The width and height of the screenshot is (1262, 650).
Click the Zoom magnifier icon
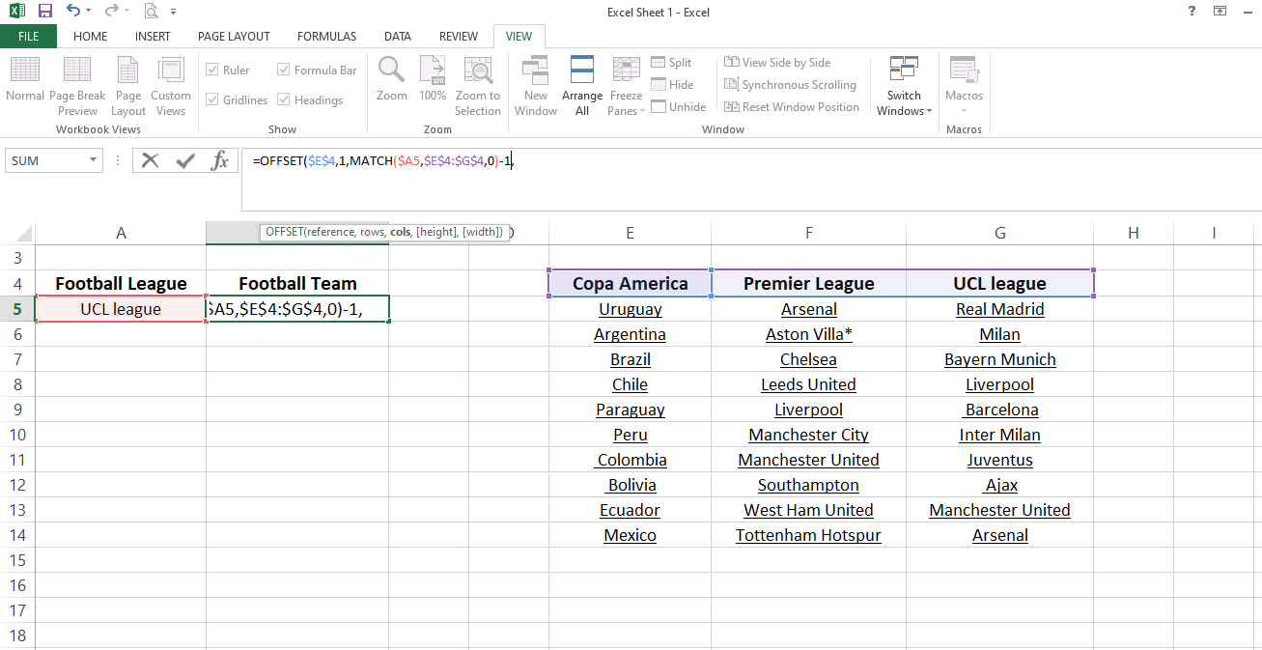tap(391, 71)
